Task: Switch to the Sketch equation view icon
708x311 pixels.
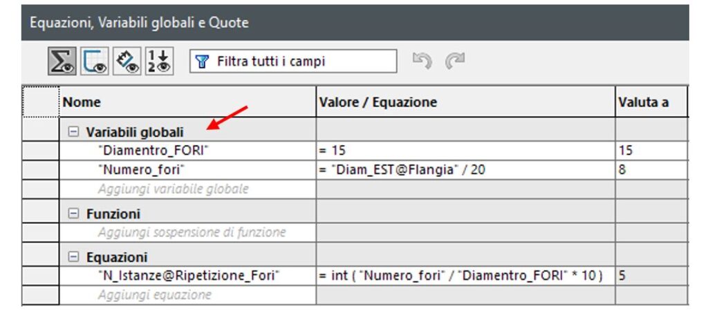Action: click(x=94, y=61)
